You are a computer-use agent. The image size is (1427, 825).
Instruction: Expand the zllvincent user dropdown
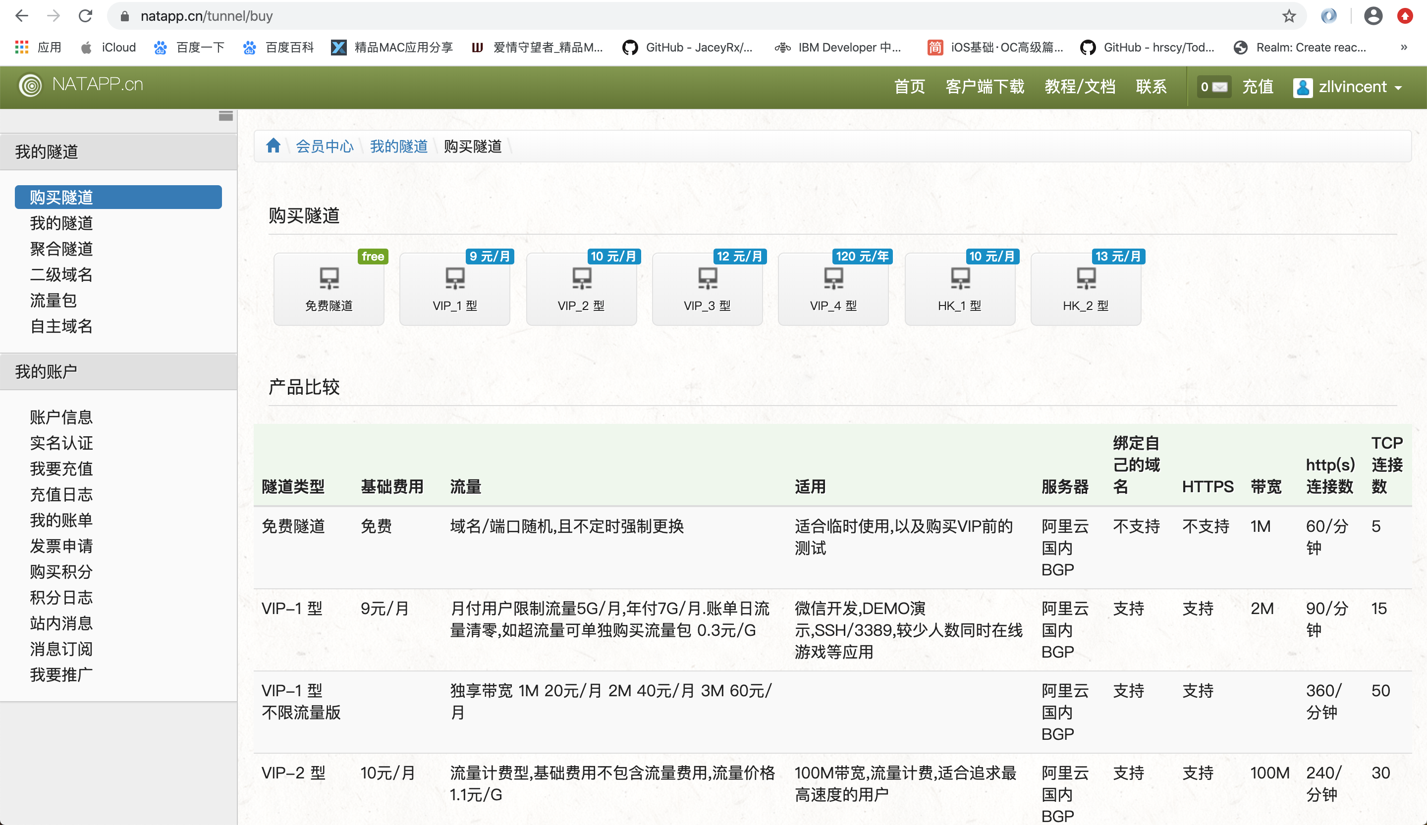pyautogui.click(x=1348, y=87)
